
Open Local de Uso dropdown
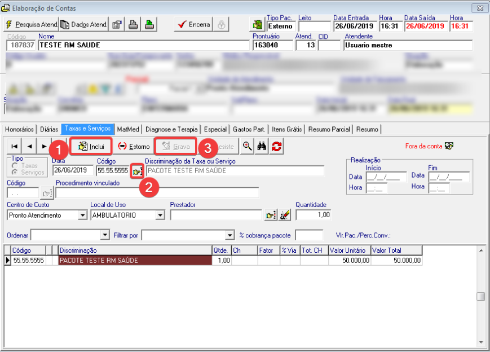(160, 215)
